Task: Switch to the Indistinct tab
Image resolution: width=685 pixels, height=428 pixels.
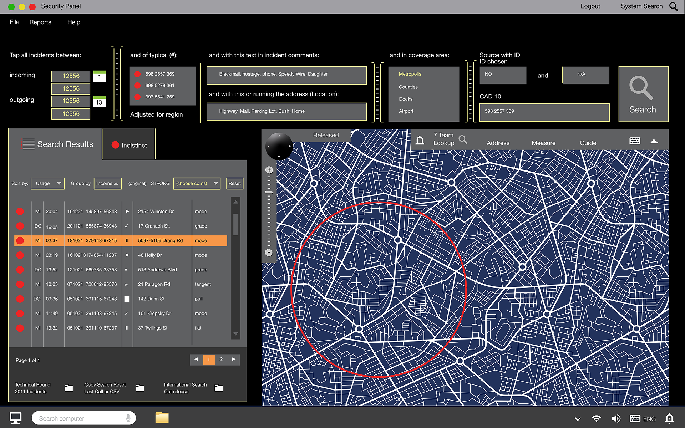Action: tap(129, 145)
